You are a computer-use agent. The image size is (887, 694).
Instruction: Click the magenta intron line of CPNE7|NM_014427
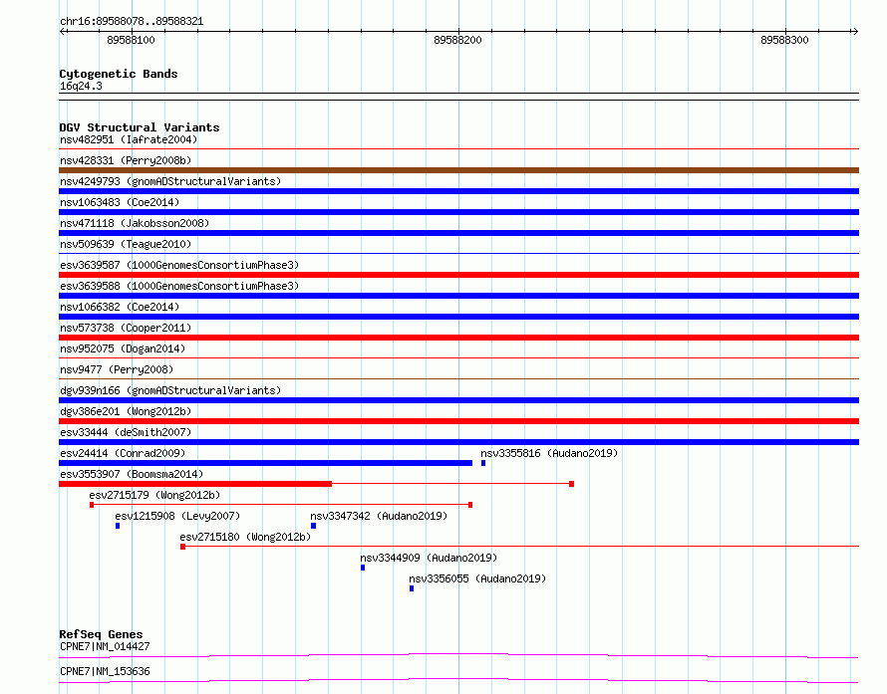click(x=458, y=655)
